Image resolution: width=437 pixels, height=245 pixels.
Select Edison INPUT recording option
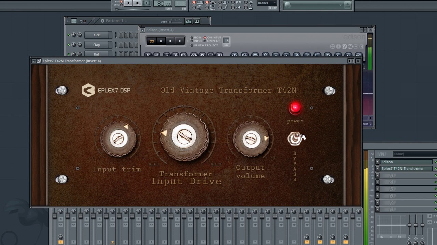(197, 41)
